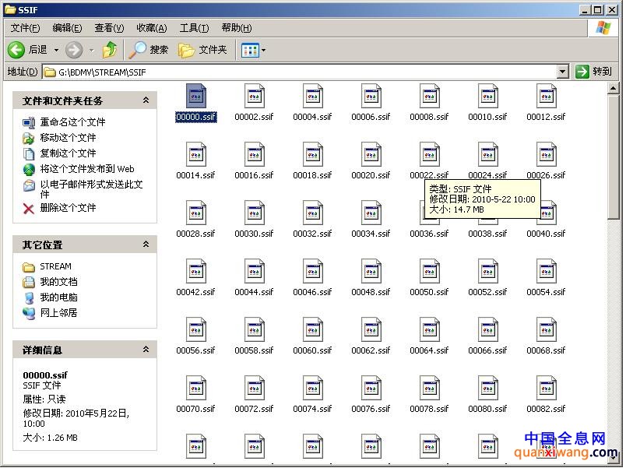Screen dimensions: 626x468
Task: Open the STREAM folder link
Action: [55, 266]
